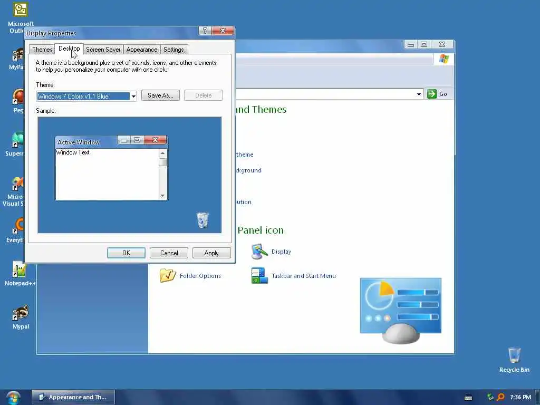Click the Control Panel window maximize button

(424, 44)
